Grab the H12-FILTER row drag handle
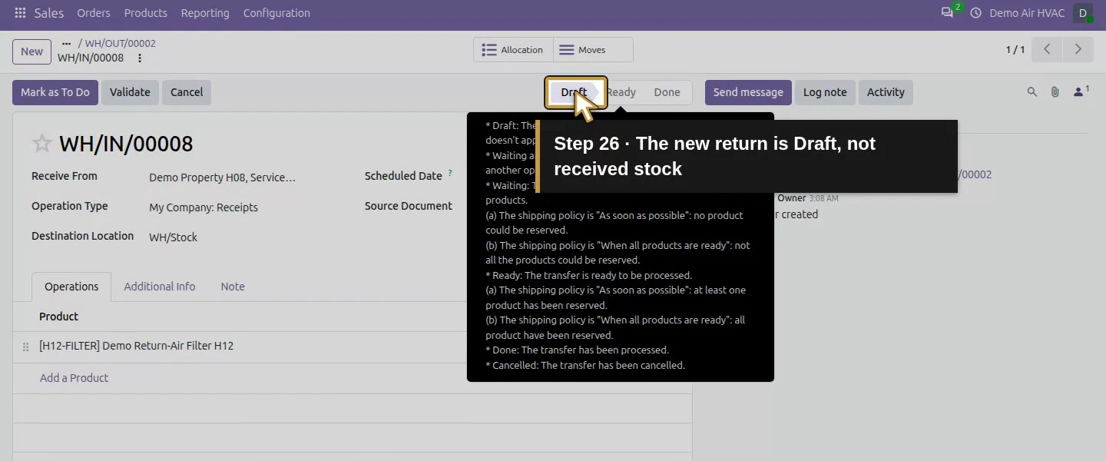1106x461 pixels. 25,347
